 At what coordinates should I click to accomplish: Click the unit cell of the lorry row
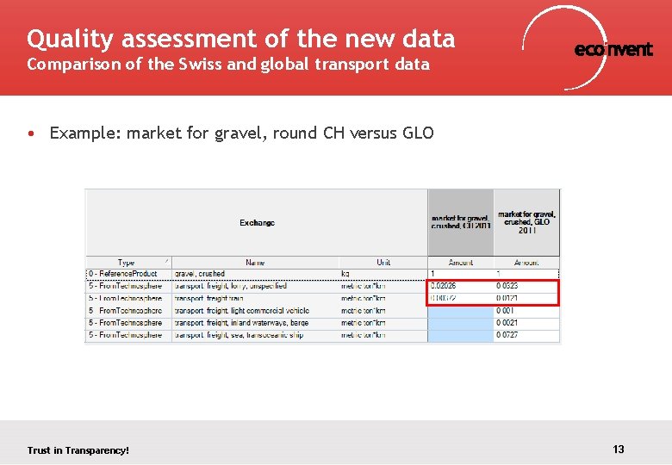pos(383,286)
